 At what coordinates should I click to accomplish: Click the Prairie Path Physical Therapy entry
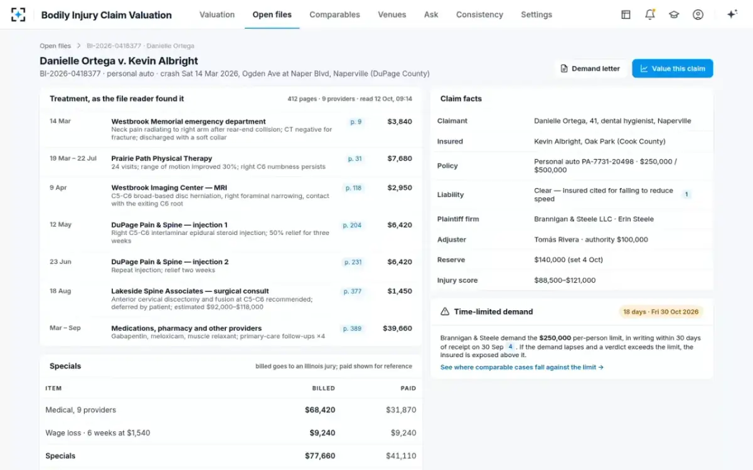tap(231, 162)
